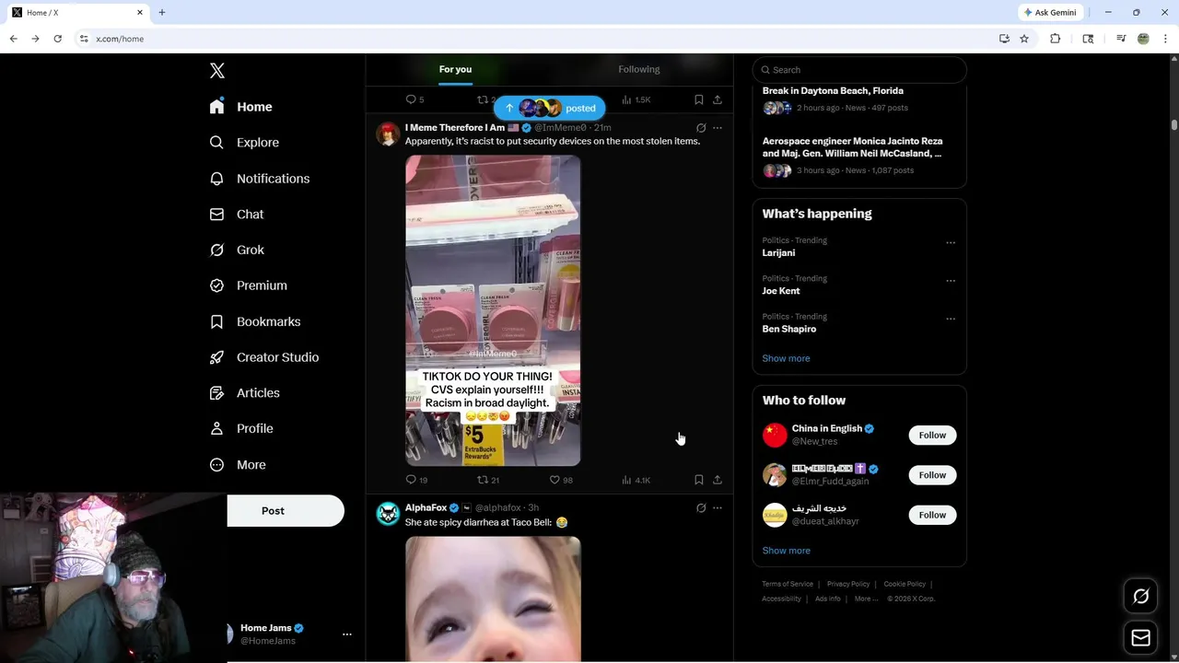Click I Meme Therefore I Am avatar
This screenshot has width=1179, height=663.
[x=388, y=134]
